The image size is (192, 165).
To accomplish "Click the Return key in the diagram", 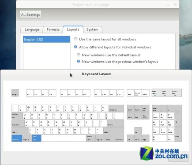I will 116,123.
